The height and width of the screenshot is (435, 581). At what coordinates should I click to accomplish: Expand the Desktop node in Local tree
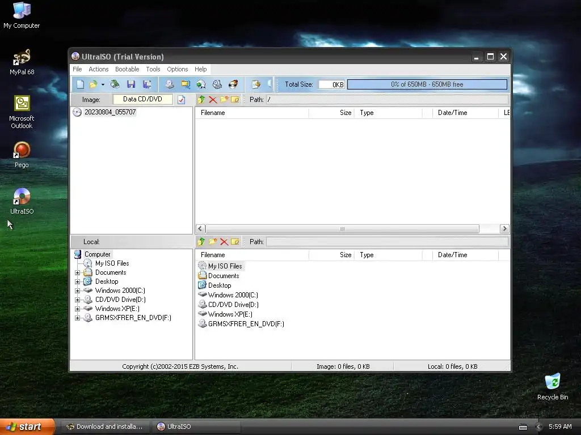[x=77, y=282]
